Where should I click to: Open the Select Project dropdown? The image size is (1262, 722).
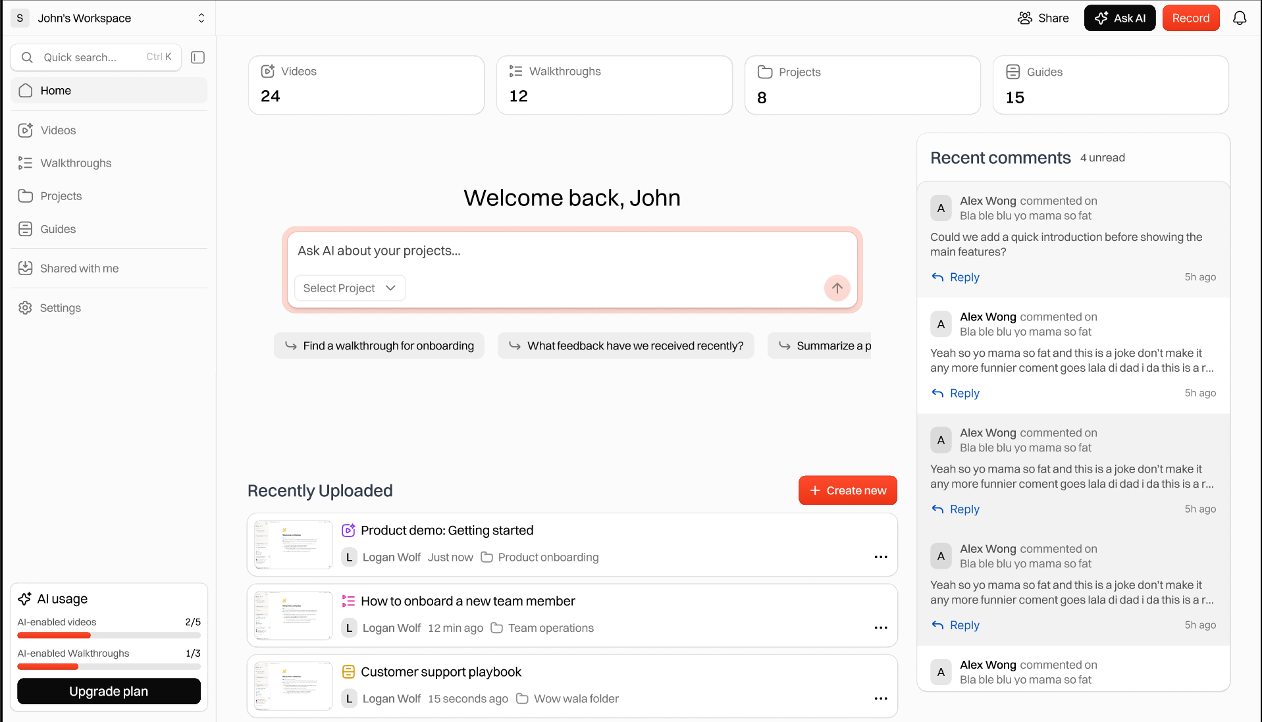(350, 288)
